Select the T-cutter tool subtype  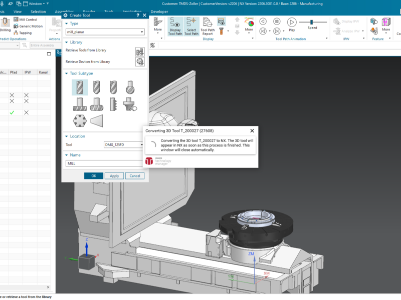(x=80, y=104)
